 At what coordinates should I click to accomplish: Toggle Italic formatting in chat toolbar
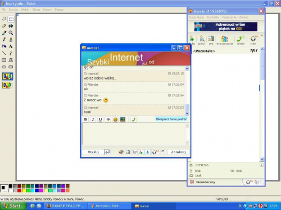click(x=93, y=119)
